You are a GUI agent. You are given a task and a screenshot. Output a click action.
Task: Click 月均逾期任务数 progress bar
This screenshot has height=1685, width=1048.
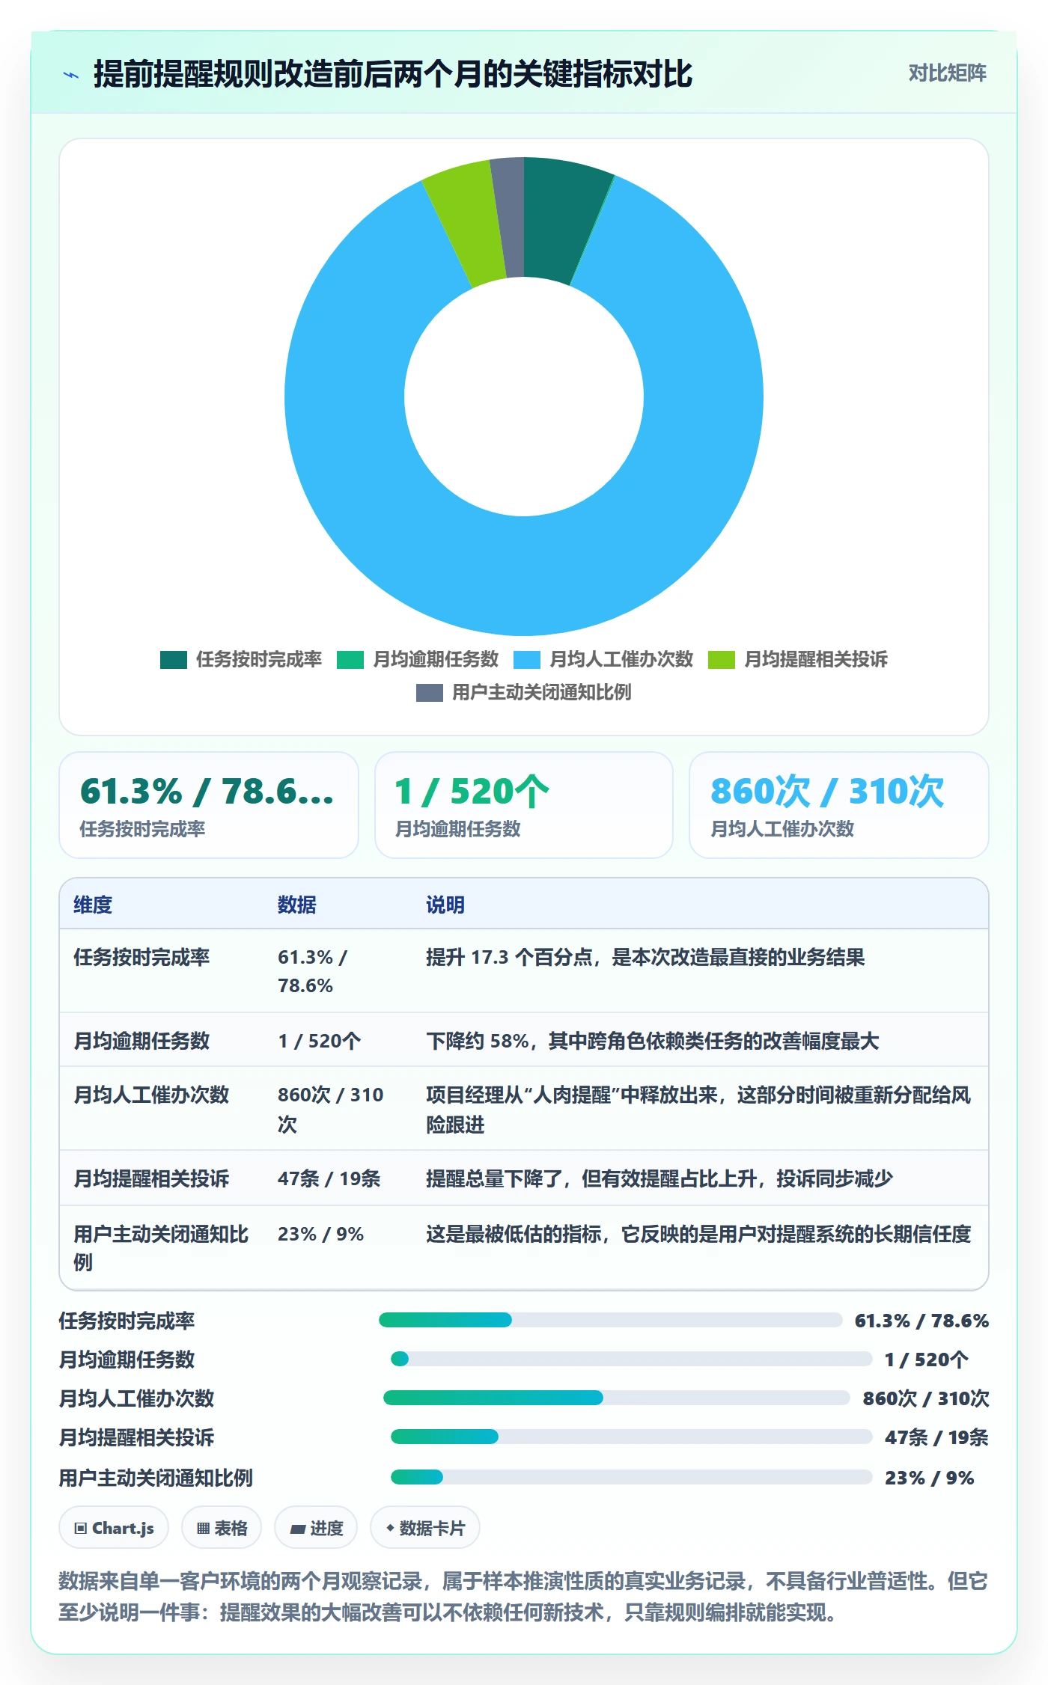(632, 1359)
